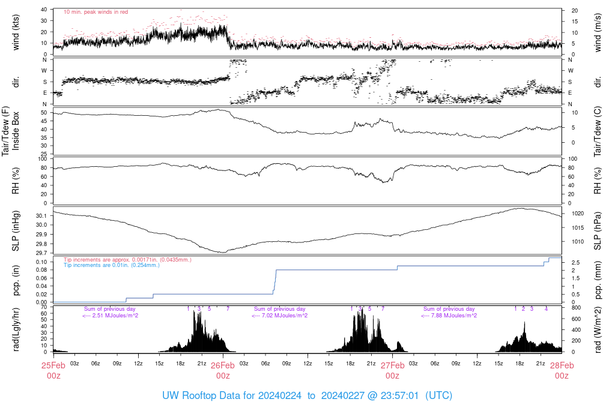Click the 'SLP (inHg)' axis label
The height and width of the screenshot is (420, 615).
[x=16, y=231]
